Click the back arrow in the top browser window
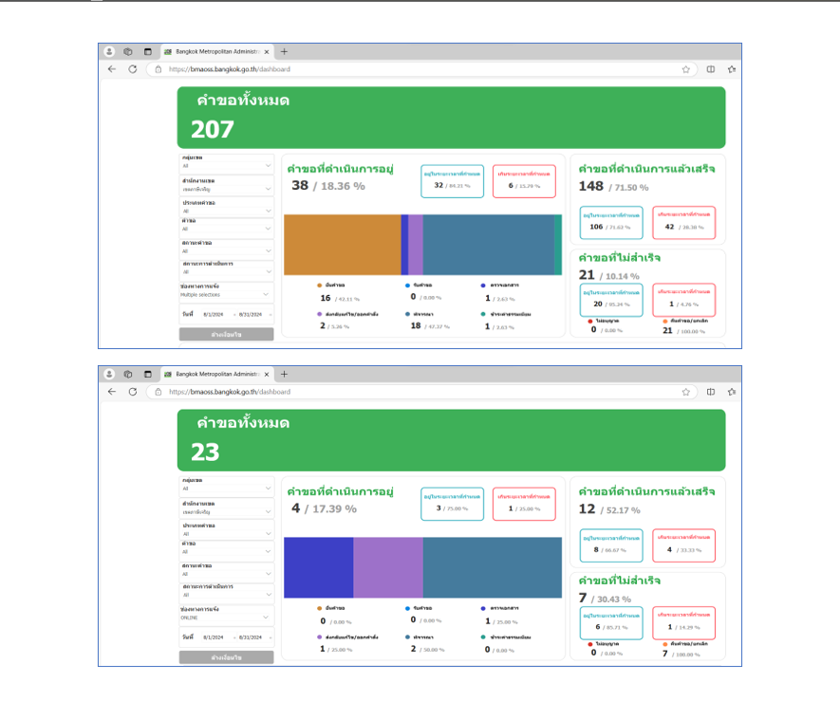The image size is (840, 701). (111, 69)
